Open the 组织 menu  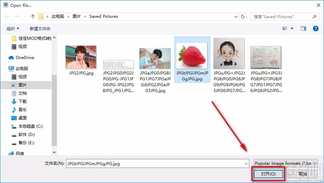[13, 28]
